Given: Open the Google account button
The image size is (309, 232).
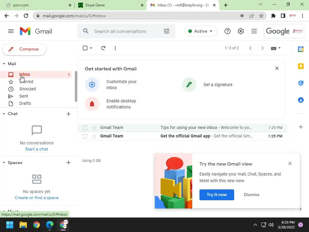Looking at the screenshot, I should tap(284, 31).
